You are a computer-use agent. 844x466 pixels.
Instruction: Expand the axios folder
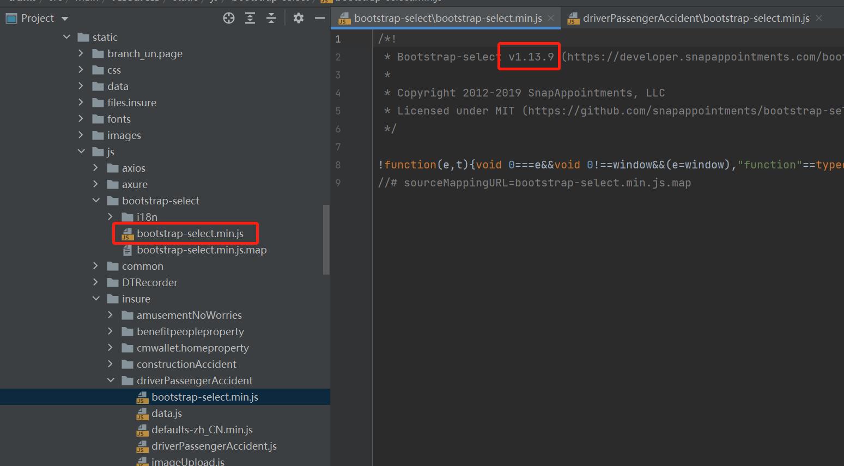point(96,168)
